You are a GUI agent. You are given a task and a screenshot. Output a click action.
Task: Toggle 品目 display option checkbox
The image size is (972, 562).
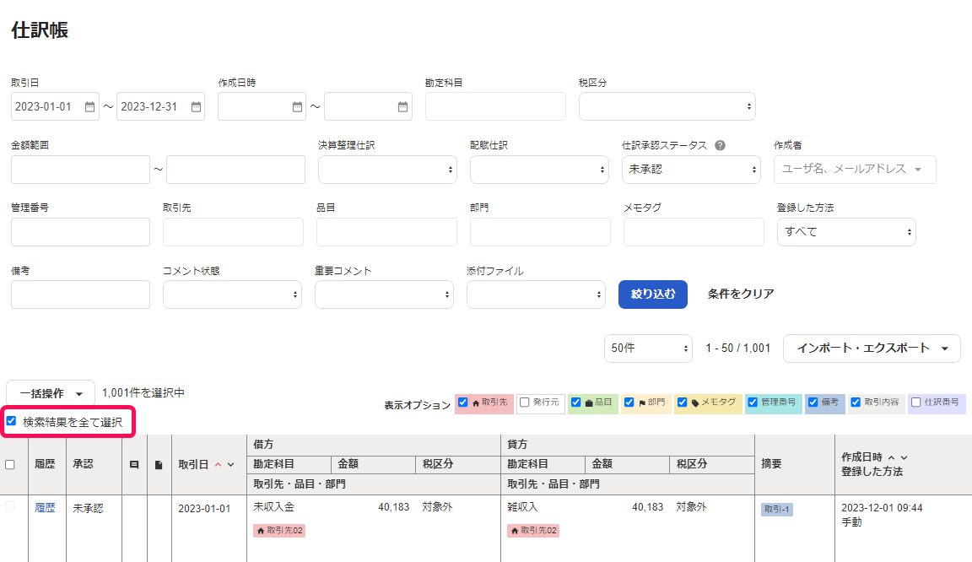(576, 402)
